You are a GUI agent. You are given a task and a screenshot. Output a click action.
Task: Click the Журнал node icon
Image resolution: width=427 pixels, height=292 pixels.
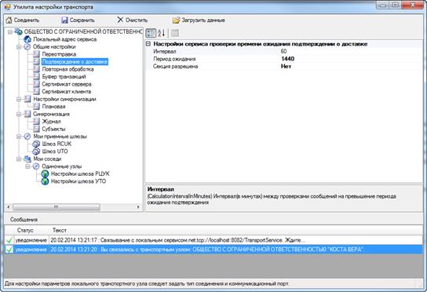(36, 122)
